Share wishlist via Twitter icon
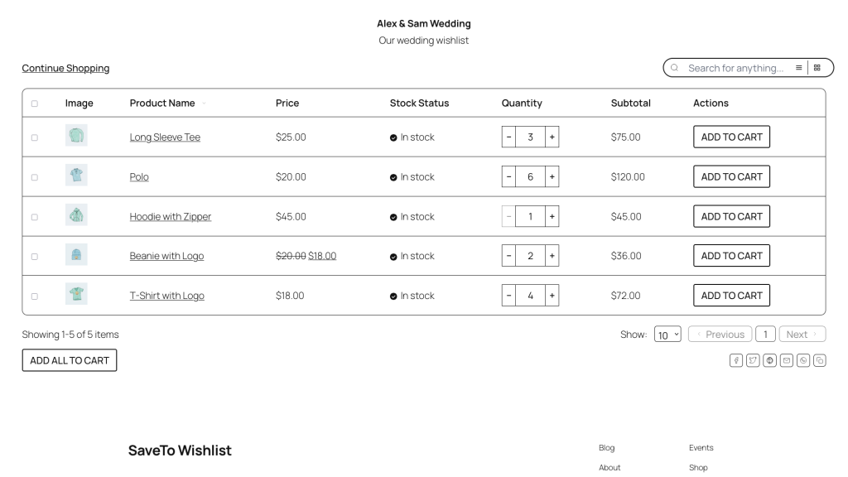 pos(753,361)
